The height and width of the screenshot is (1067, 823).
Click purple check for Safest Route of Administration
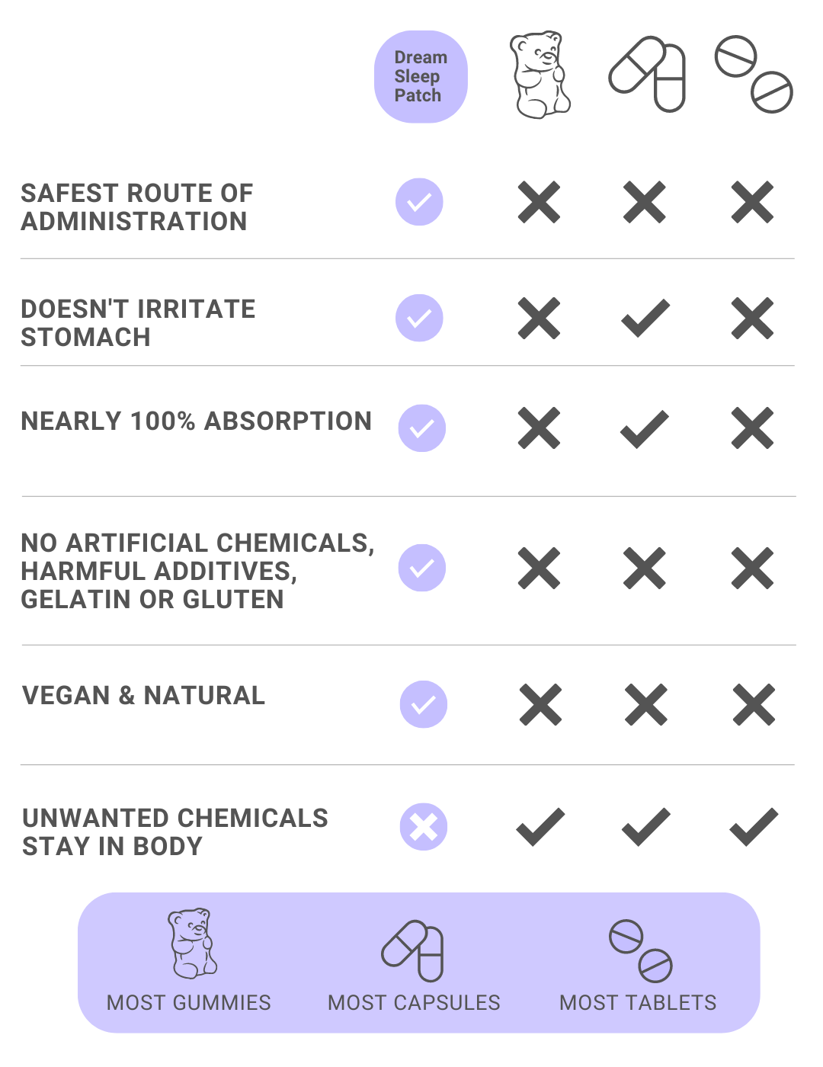tap(419, 202)
